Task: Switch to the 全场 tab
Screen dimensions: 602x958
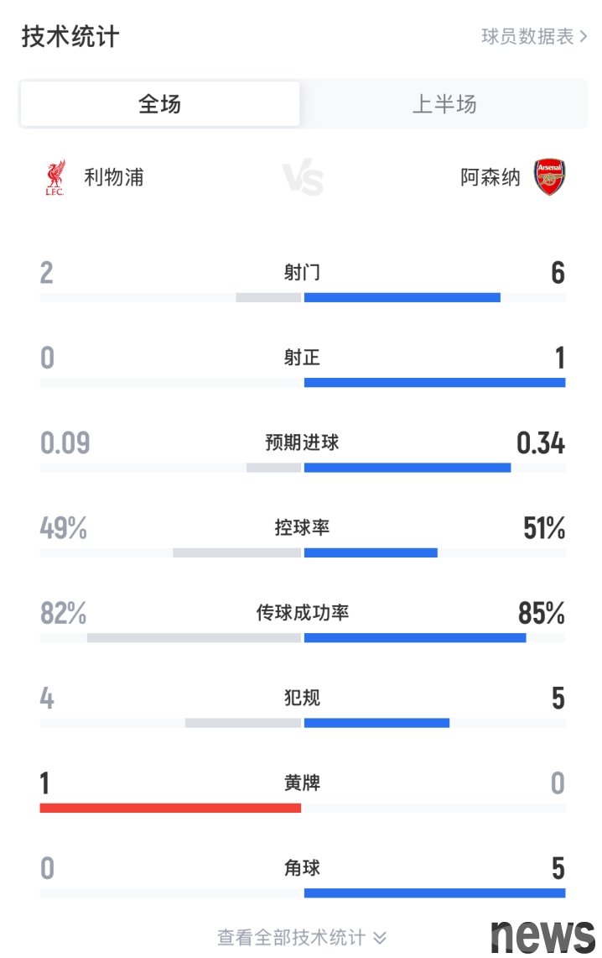Action: click(x=160, y=104)
